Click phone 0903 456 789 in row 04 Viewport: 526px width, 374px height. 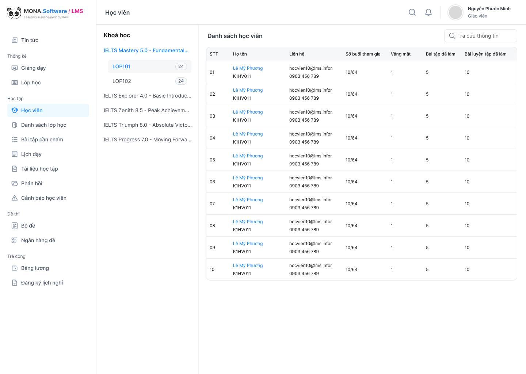point(304,142)
